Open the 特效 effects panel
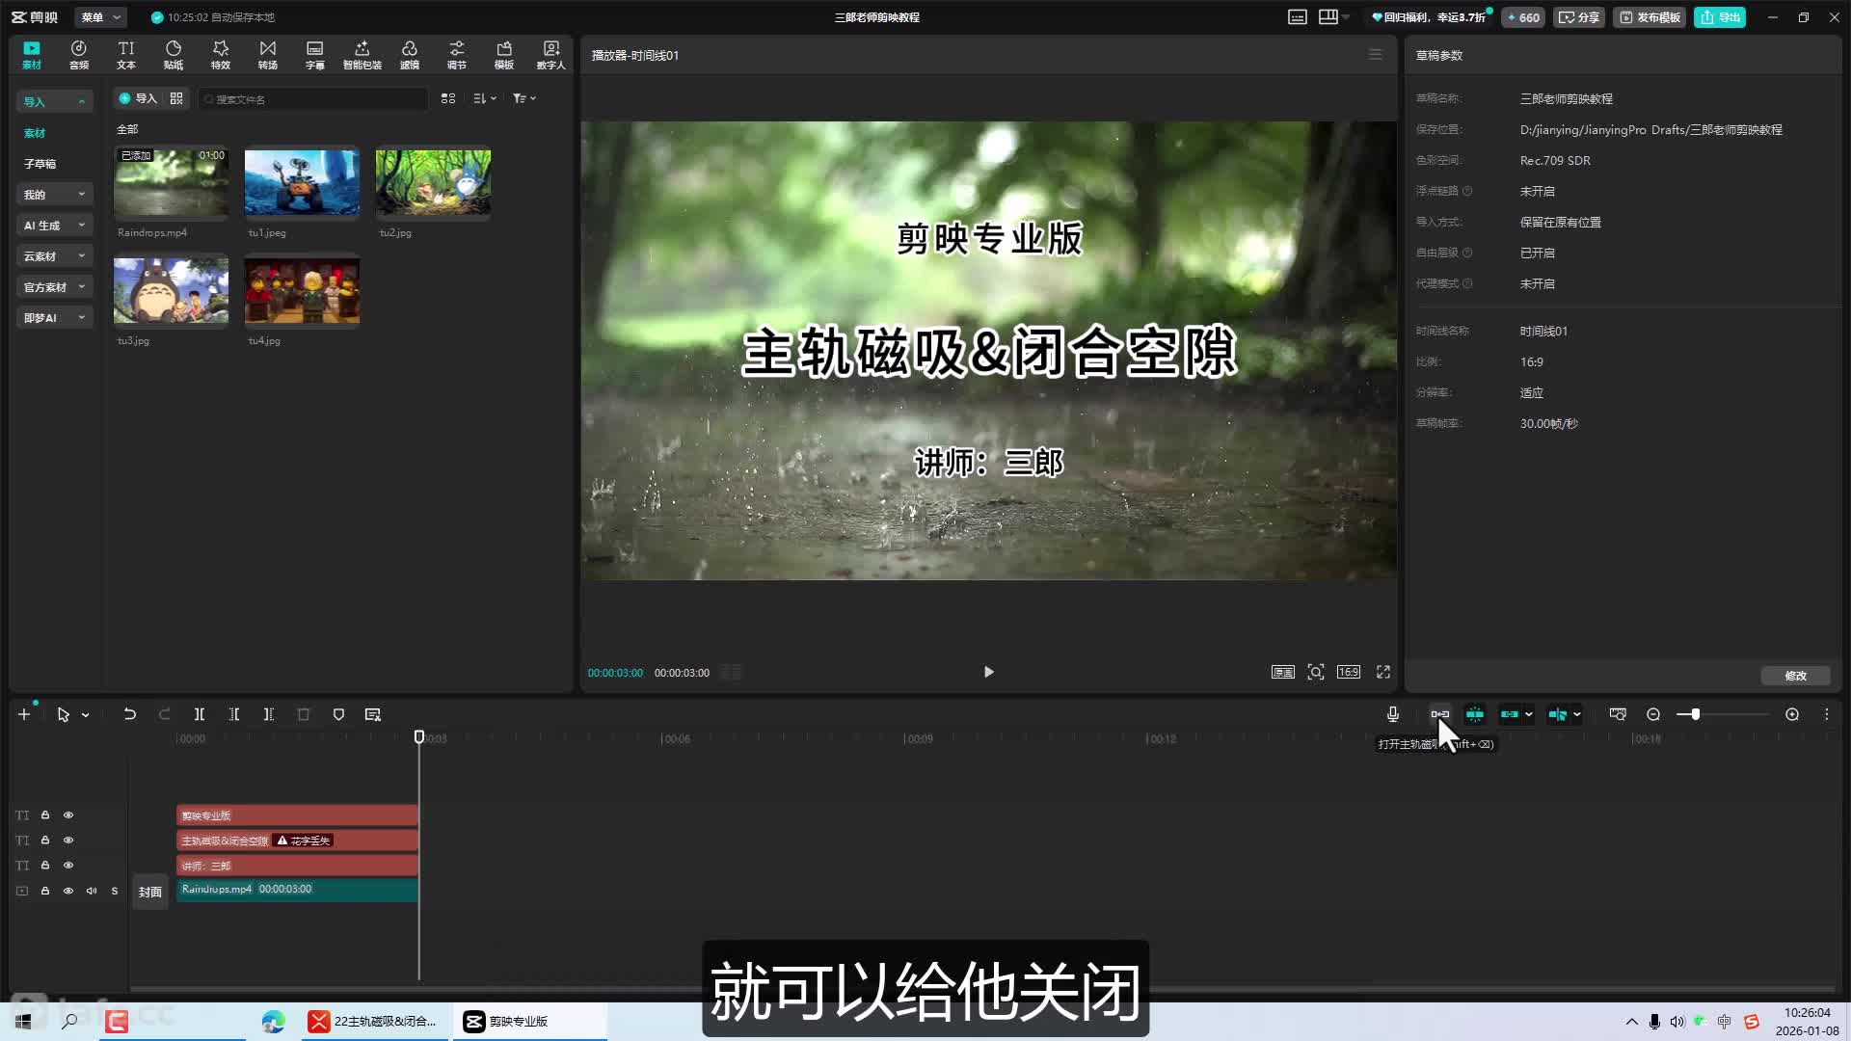1851x1041 pixels. click(220, 54)
